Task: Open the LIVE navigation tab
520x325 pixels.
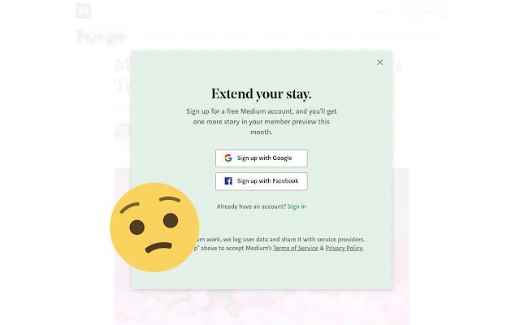Action: [309, 37]
